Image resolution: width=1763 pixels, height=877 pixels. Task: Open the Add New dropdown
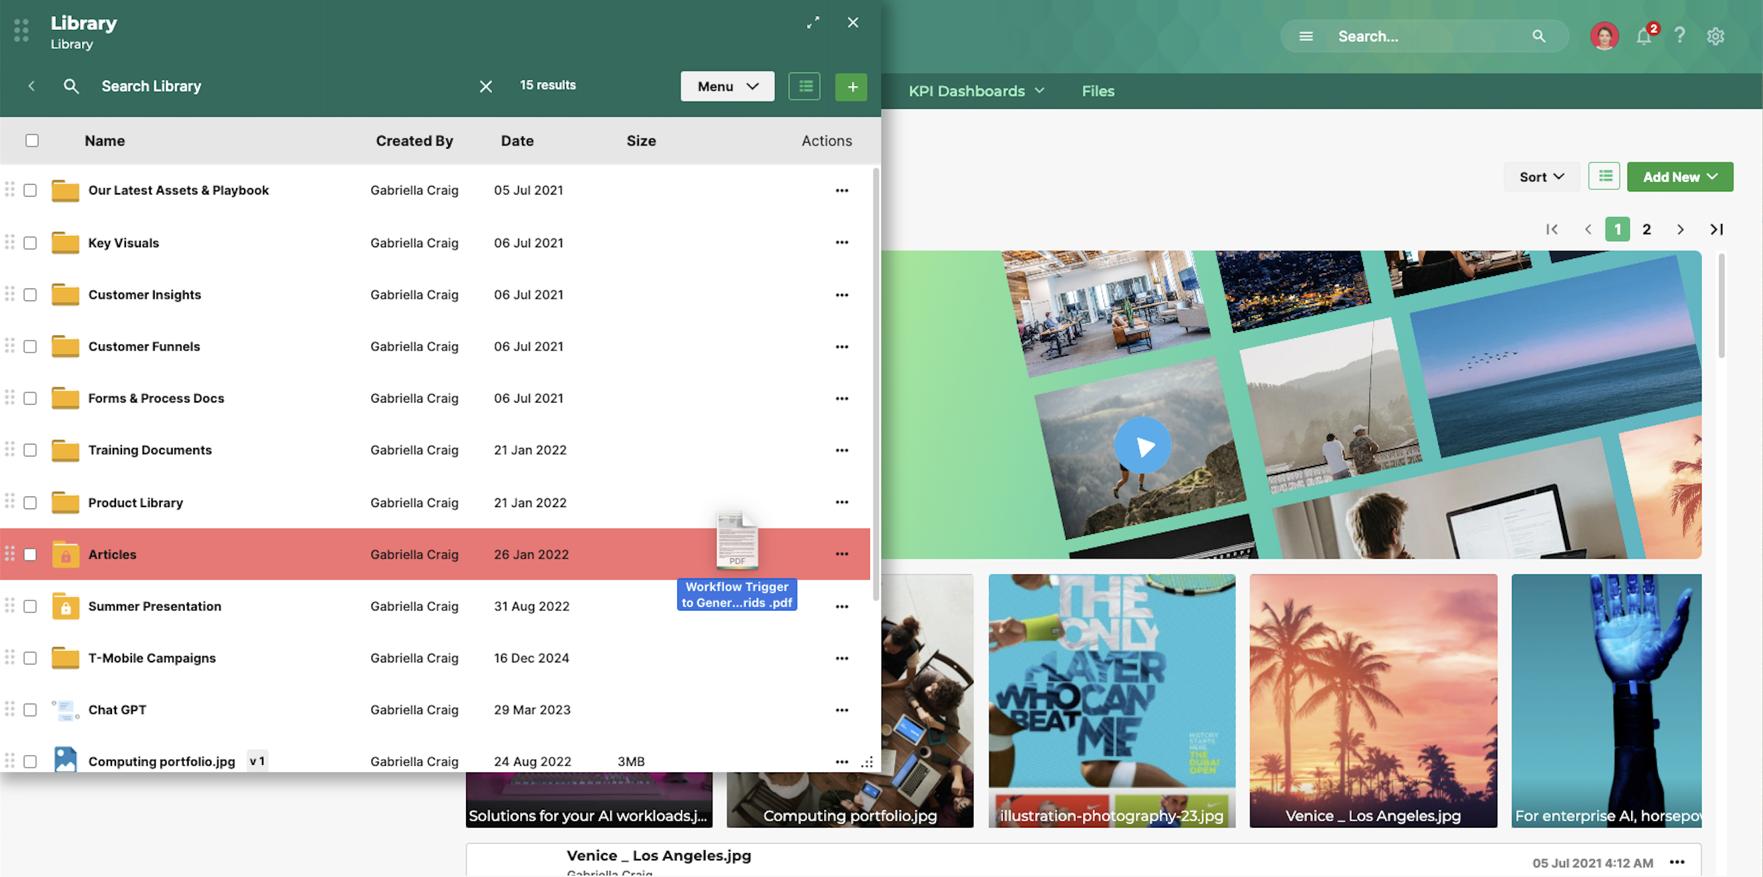[x=1680, y=177]
